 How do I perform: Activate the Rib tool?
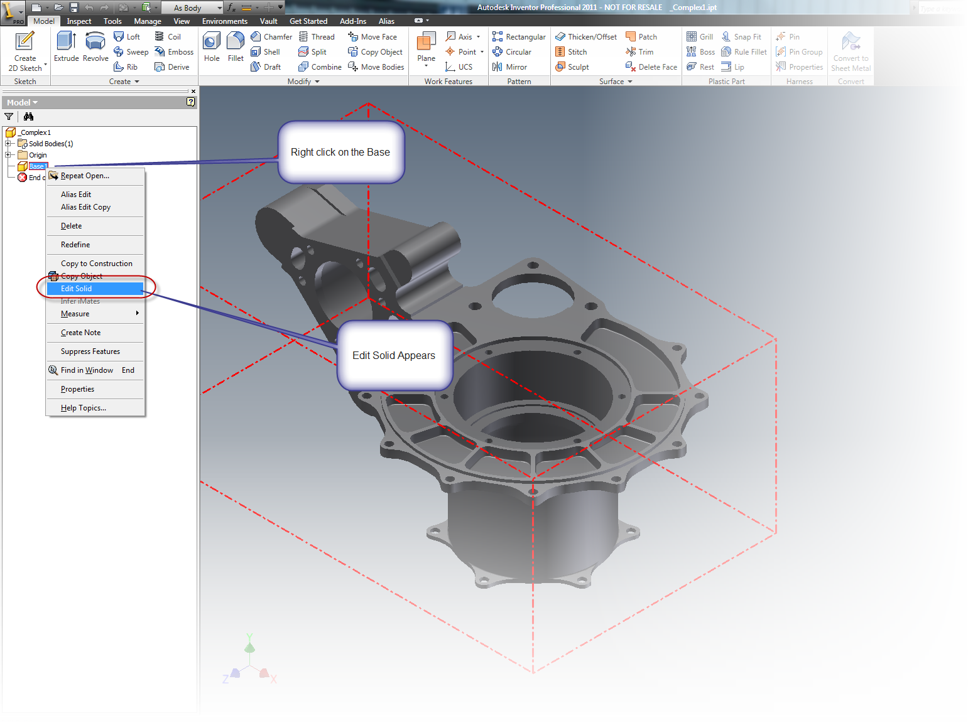click(x=126, y=67)
